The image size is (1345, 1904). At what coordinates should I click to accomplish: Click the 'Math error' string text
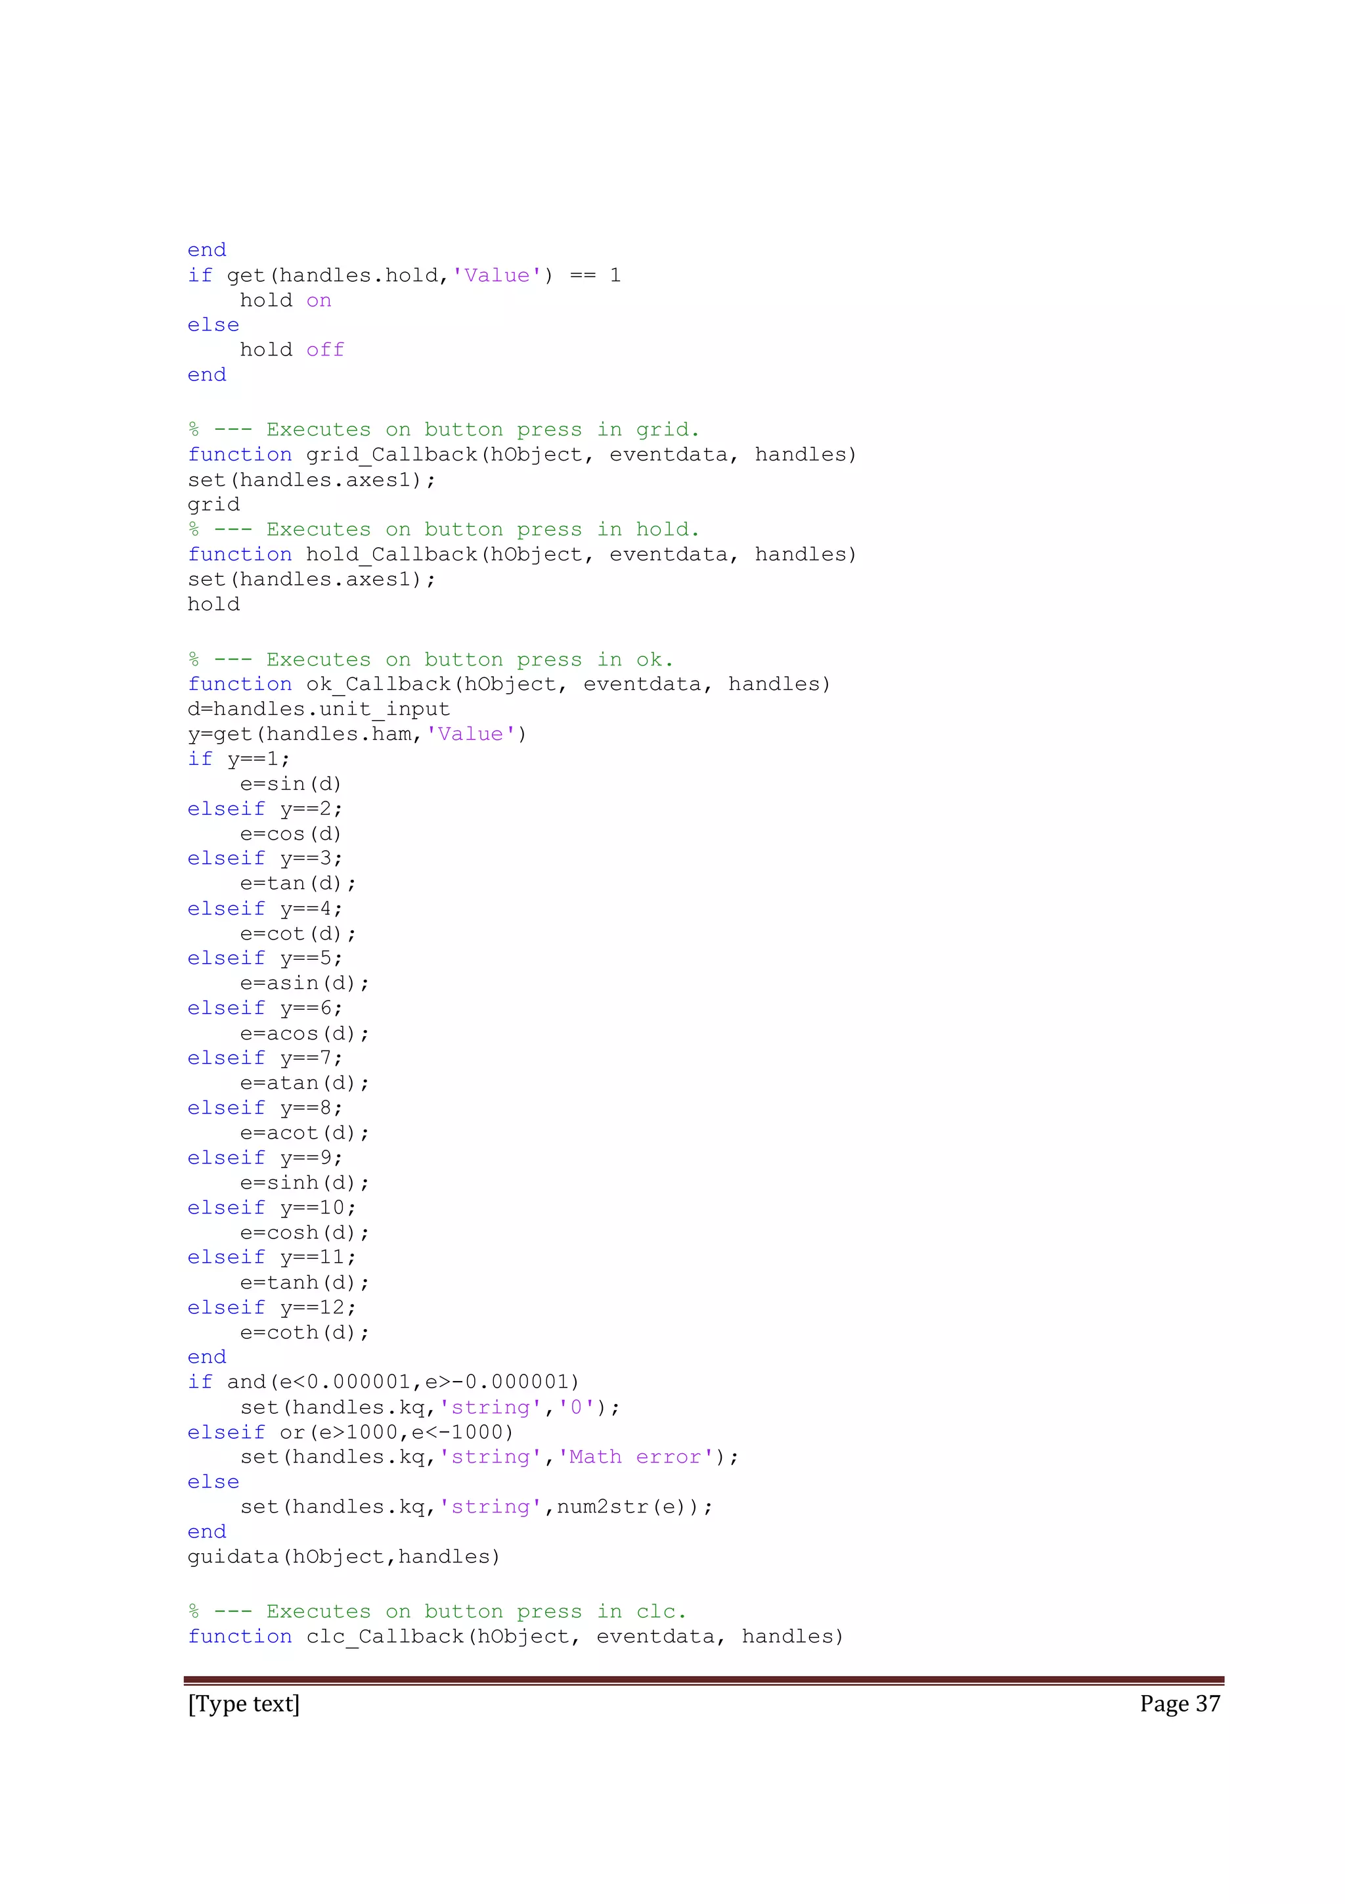point(636,1457)
